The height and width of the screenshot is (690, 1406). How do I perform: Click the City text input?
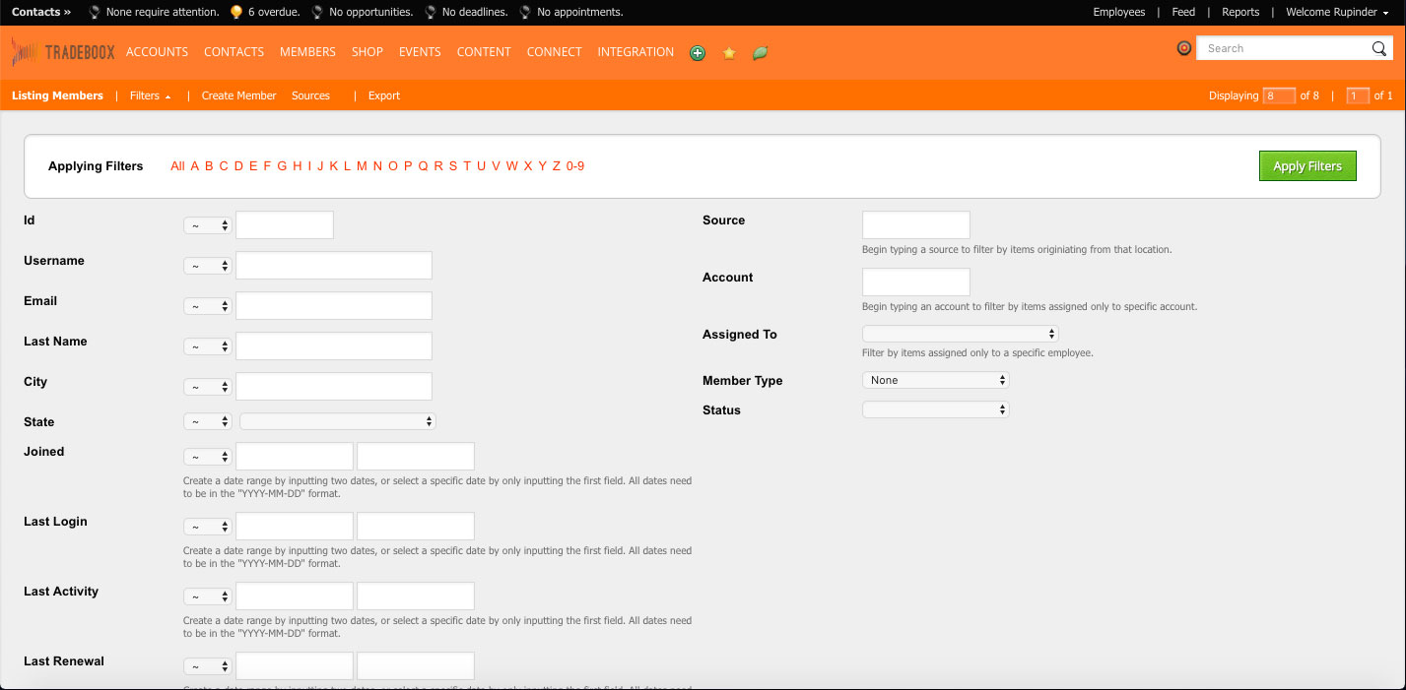(334, 386)
